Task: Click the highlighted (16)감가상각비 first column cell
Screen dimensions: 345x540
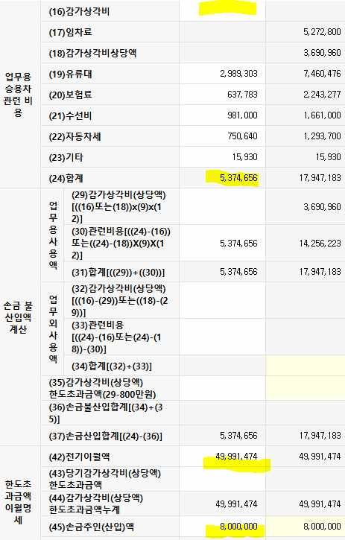Action: (x=222, y=10)
